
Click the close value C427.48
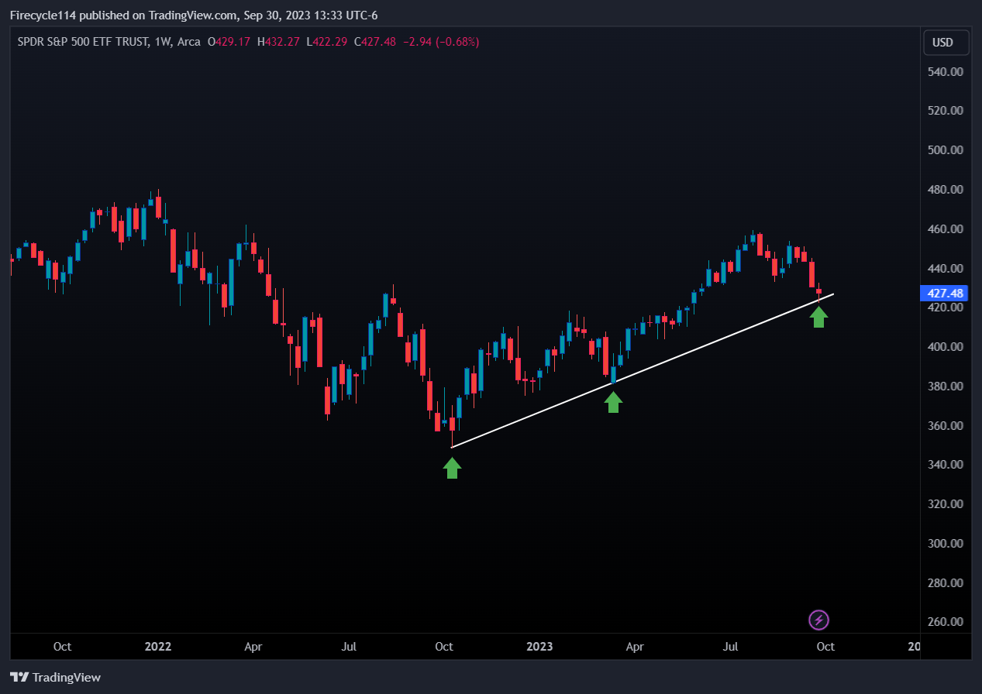pos(375,42)
